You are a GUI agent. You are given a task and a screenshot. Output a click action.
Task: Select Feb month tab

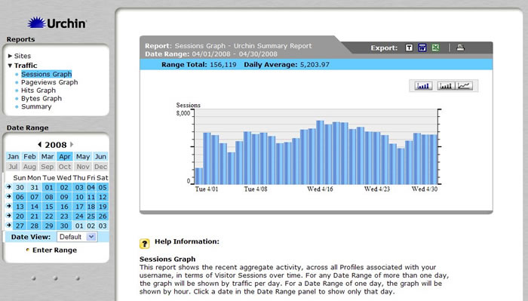tap(29, 157)
